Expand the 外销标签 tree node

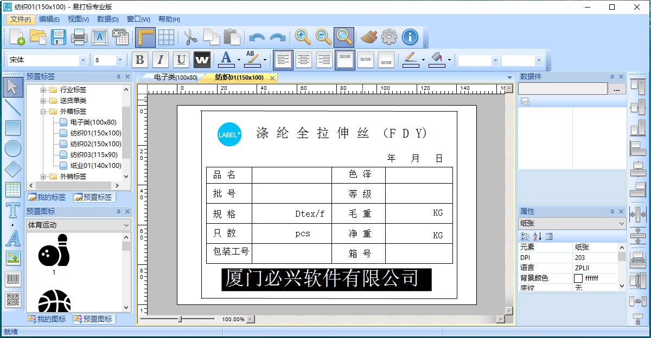[43, 177]
